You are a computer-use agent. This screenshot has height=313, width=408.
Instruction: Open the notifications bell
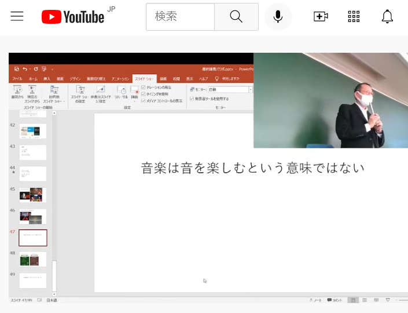coord(387,17)
